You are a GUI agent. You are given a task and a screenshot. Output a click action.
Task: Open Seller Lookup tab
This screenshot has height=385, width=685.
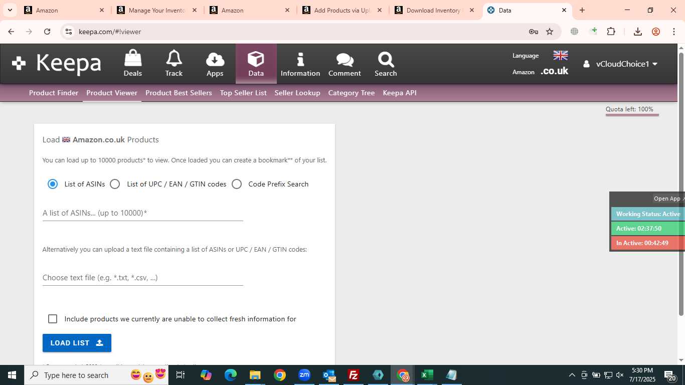[297, 93]
